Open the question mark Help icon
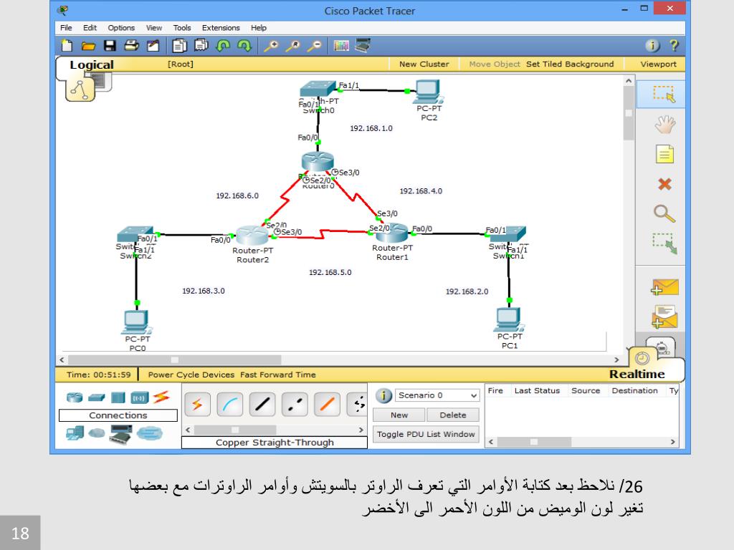Screen dimensions: 734x550 (x=674, y=45)
